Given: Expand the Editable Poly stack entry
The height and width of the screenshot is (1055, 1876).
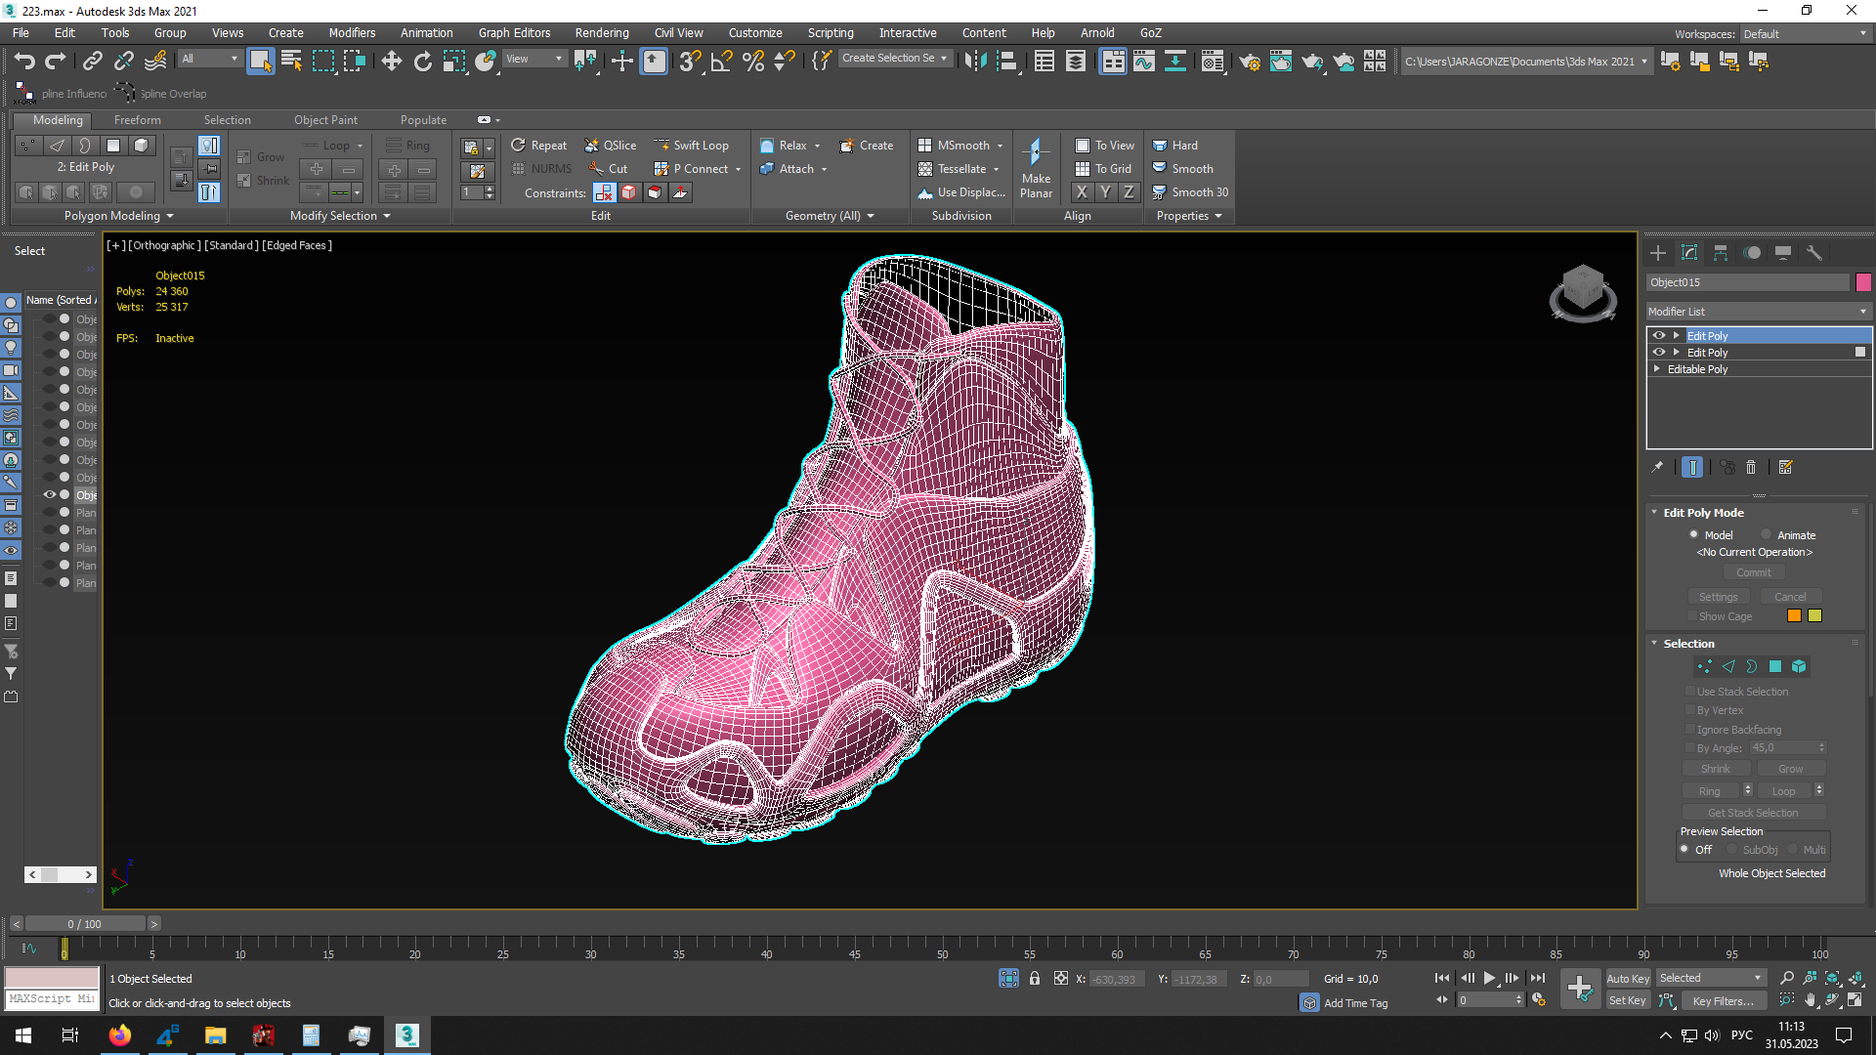Looking at the screenshot, I should (x=1657, y=369).
